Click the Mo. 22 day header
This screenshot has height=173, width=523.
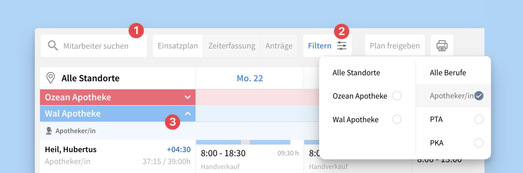(x=250, y=78)
